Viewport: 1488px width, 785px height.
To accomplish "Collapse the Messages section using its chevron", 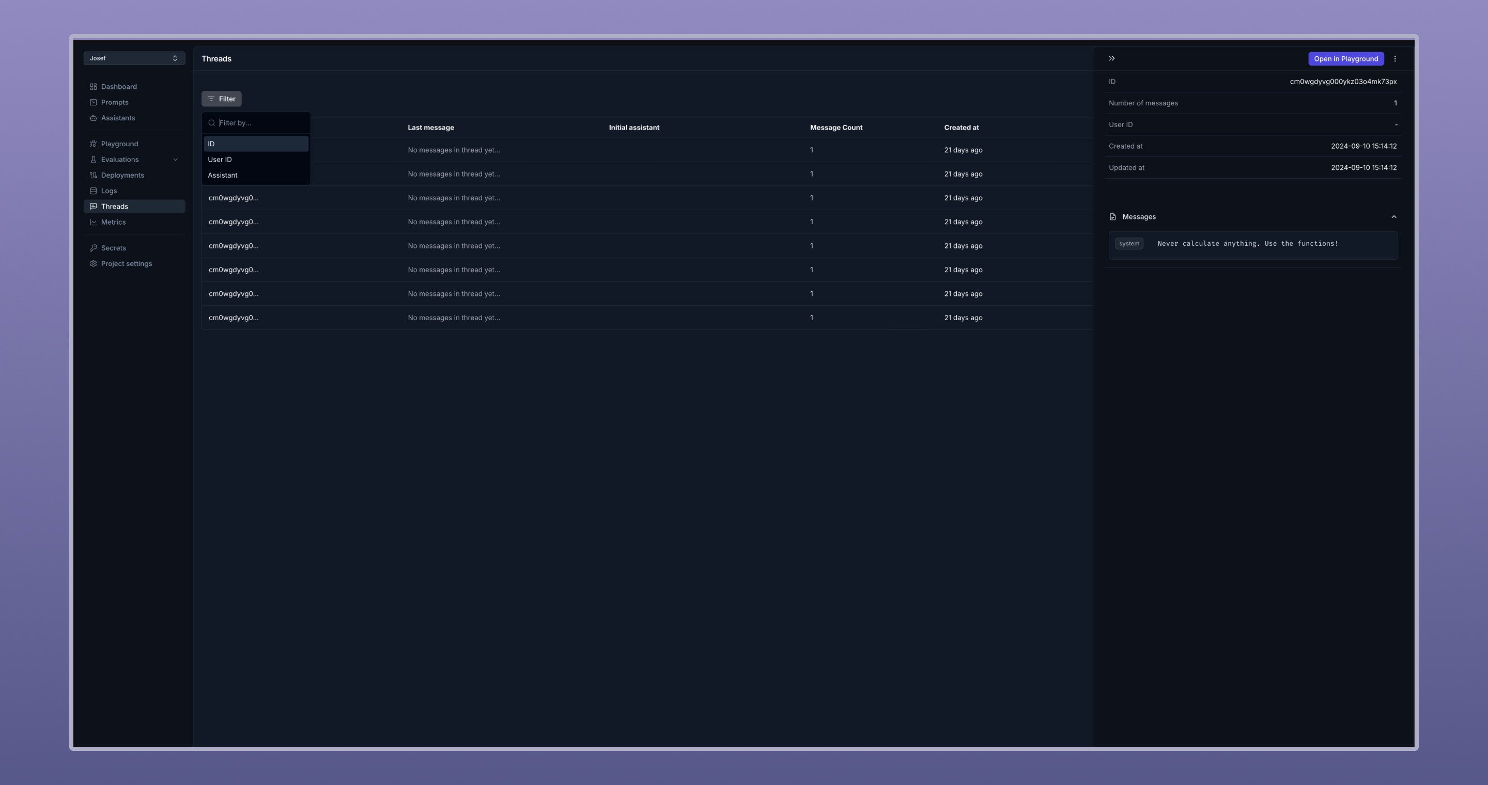I will click(x=1393, y=216).
